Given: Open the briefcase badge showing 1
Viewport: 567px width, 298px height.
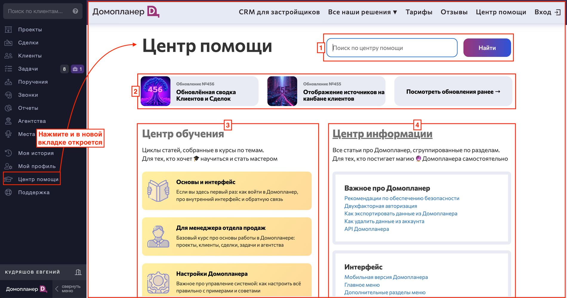Looking at the screenshot, I should coord(77,69).
